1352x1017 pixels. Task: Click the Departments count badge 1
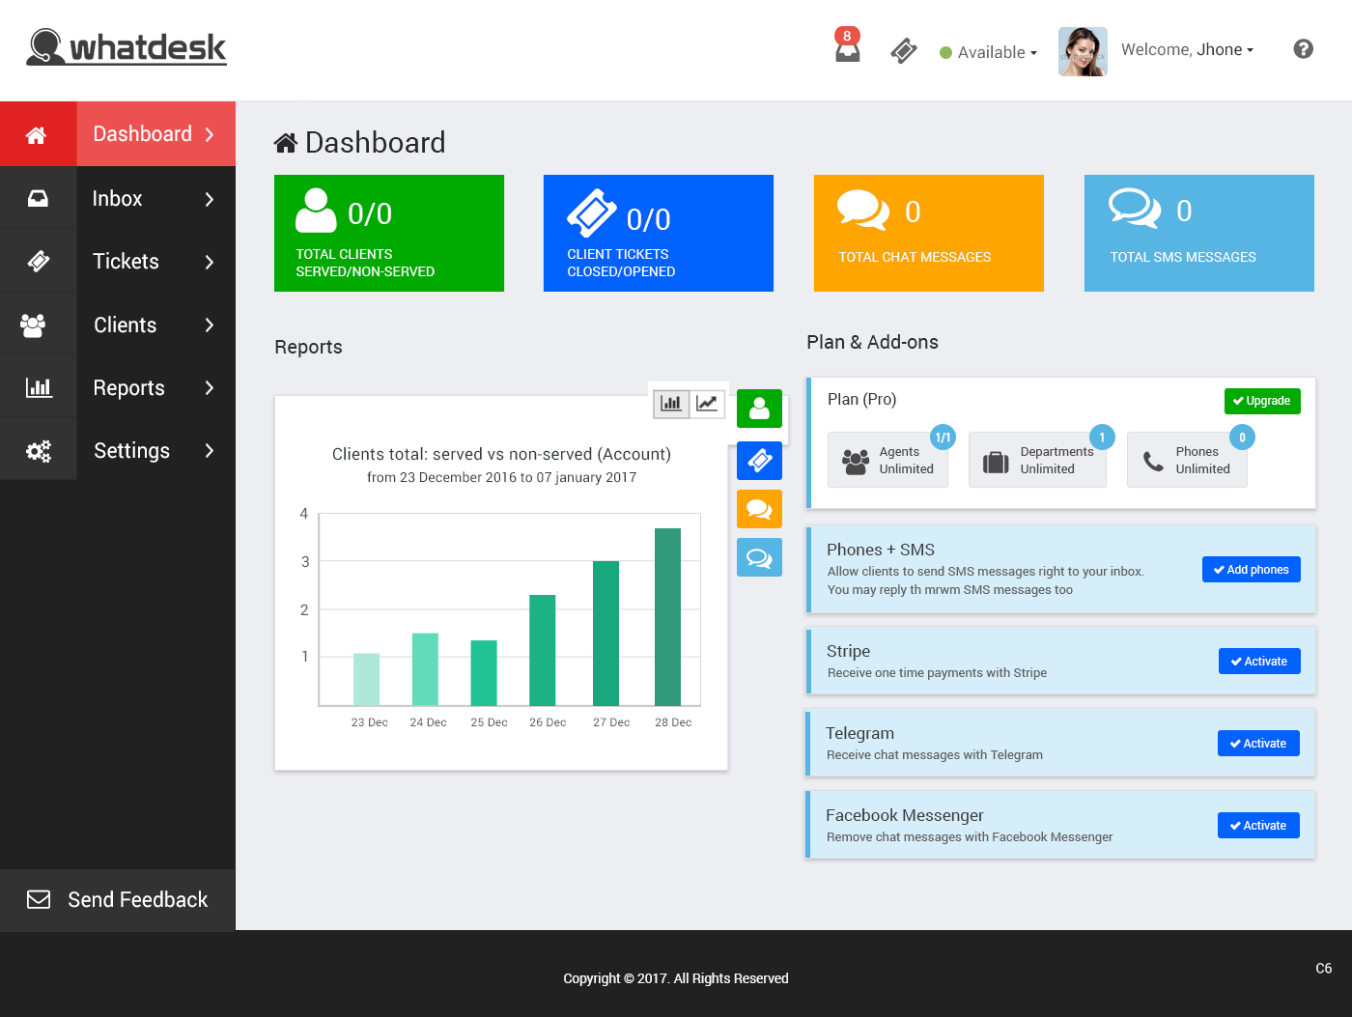[x=1102, y=438]
